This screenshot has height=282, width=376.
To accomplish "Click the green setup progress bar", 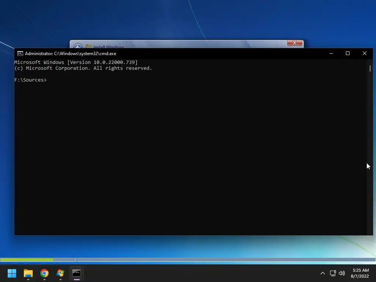I will pyautogui.click(x=27, y=260).
